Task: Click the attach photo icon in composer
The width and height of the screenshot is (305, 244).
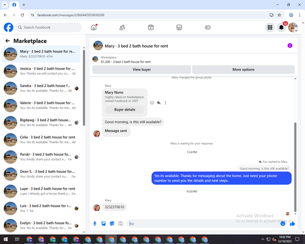Action: click(104, 224)
